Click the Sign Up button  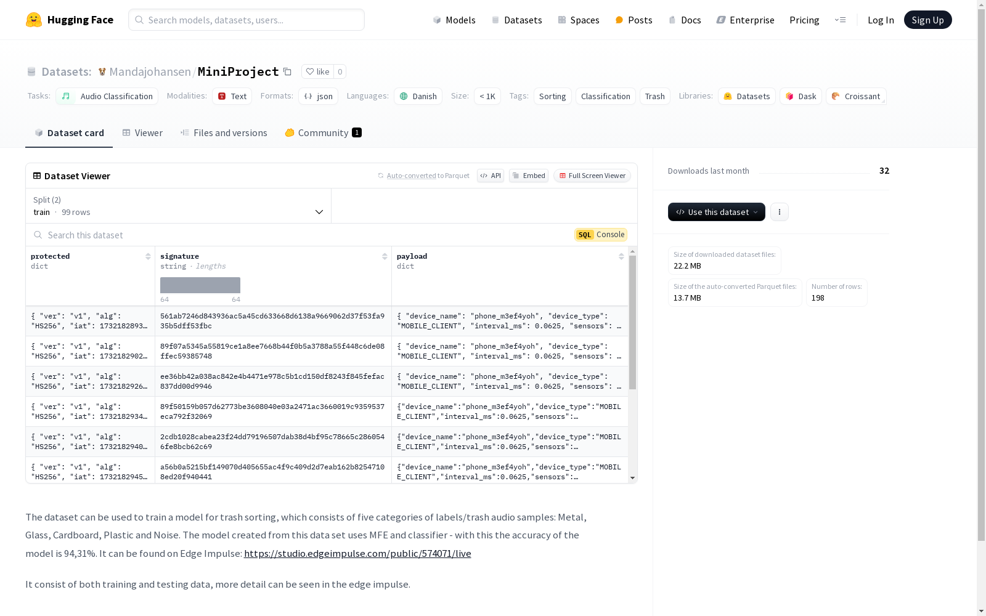927,20
